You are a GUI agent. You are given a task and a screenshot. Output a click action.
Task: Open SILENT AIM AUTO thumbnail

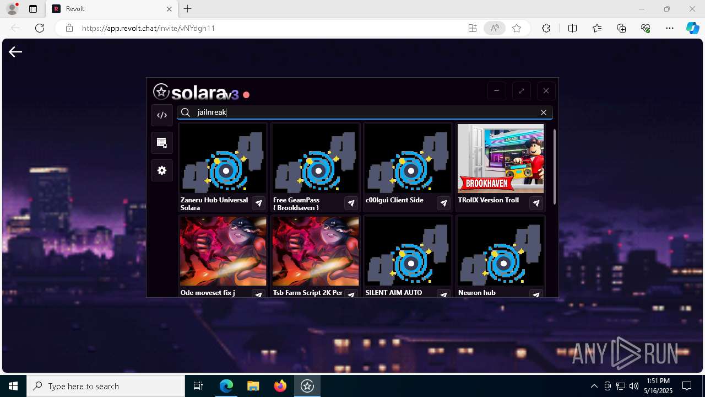pos(408,251)
